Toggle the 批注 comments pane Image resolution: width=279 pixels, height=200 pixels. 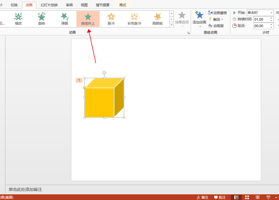220,197
